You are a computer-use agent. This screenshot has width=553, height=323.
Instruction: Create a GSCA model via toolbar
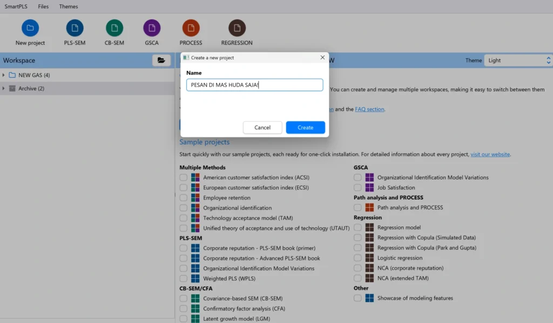(x=152, y=28)
